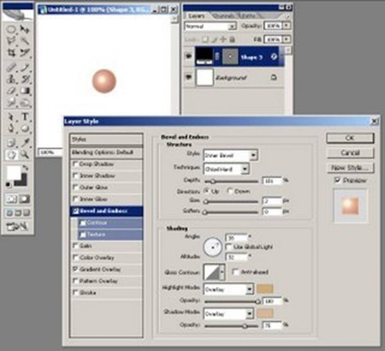Select the Eraser tool
This screenshot has width=385, height=351.
[11, 91]
